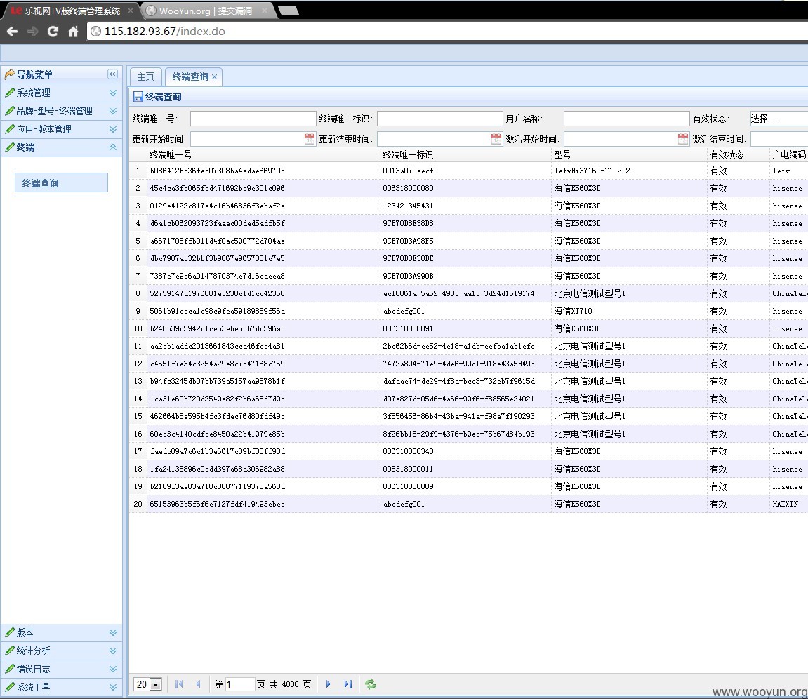Image resolution: width=808 pixels, height=699 pixels.
Task: Open calendar for 更新开始时间
Action: coord(309,138)
